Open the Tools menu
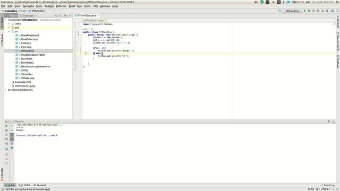This screenshot has height=191, width=340. (x=87, y=6)
